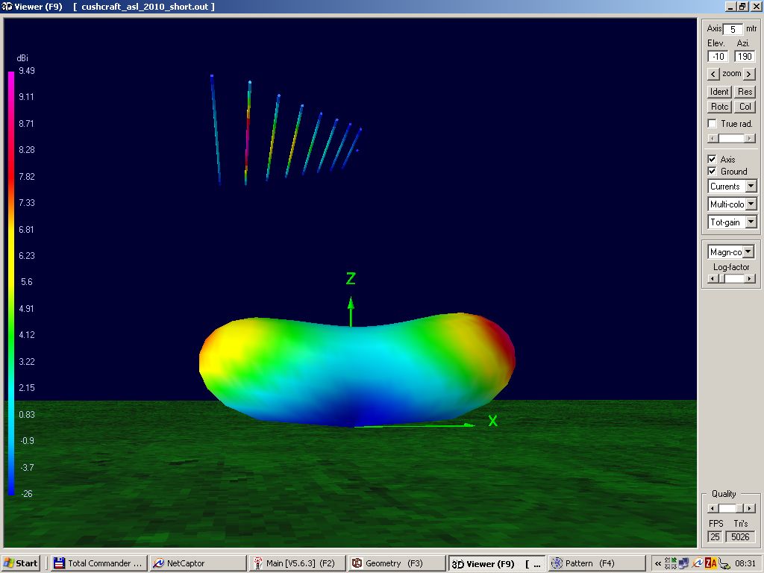Expand the Tot-gain dropdown
This screenshot has height=573, width=764.
(751, 222)
